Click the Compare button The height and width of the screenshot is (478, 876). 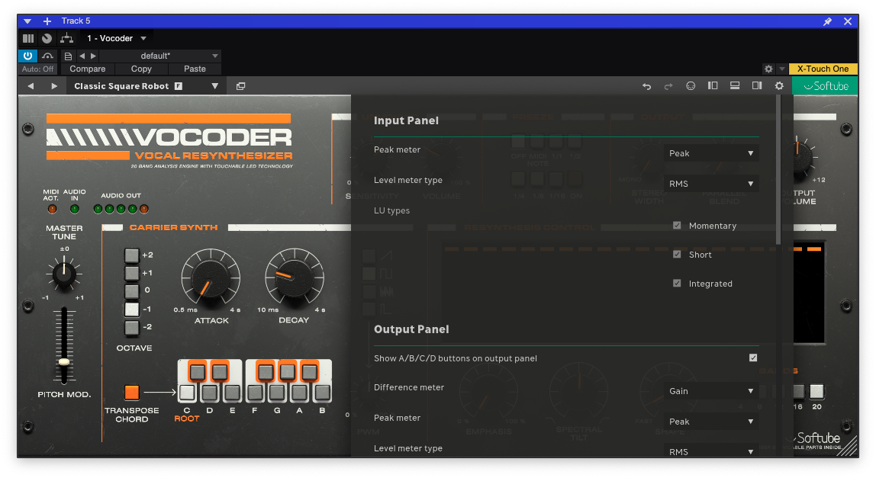pyautogui.click(x=87, y=69)
